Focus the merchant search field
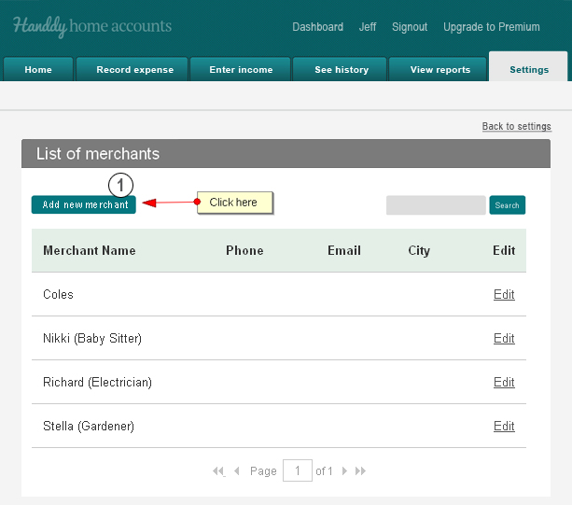The image size is (572, 505). coord(436,205)
